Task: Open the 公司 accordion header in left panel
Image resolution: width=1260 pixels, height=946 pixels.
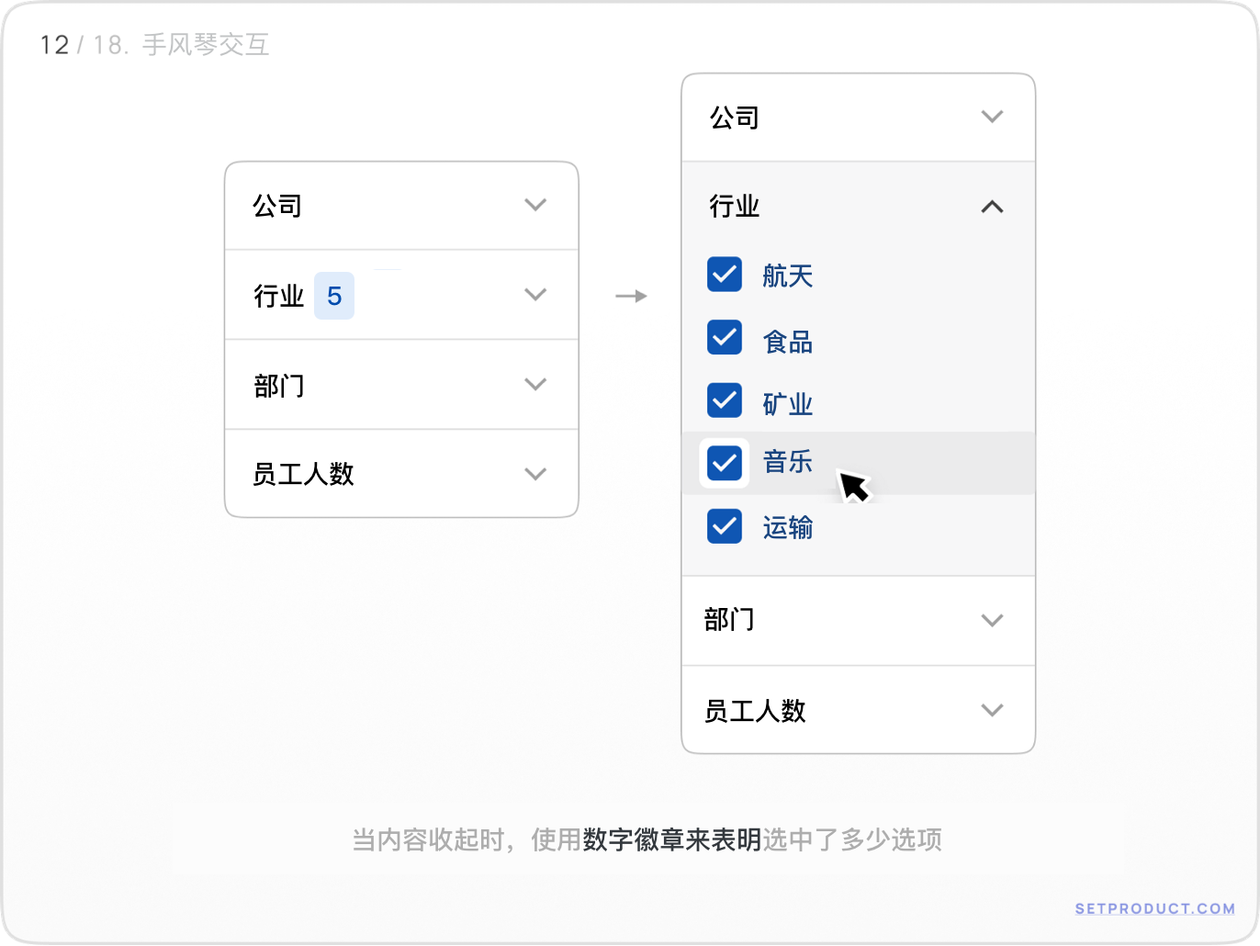Action: coord(401,206)
